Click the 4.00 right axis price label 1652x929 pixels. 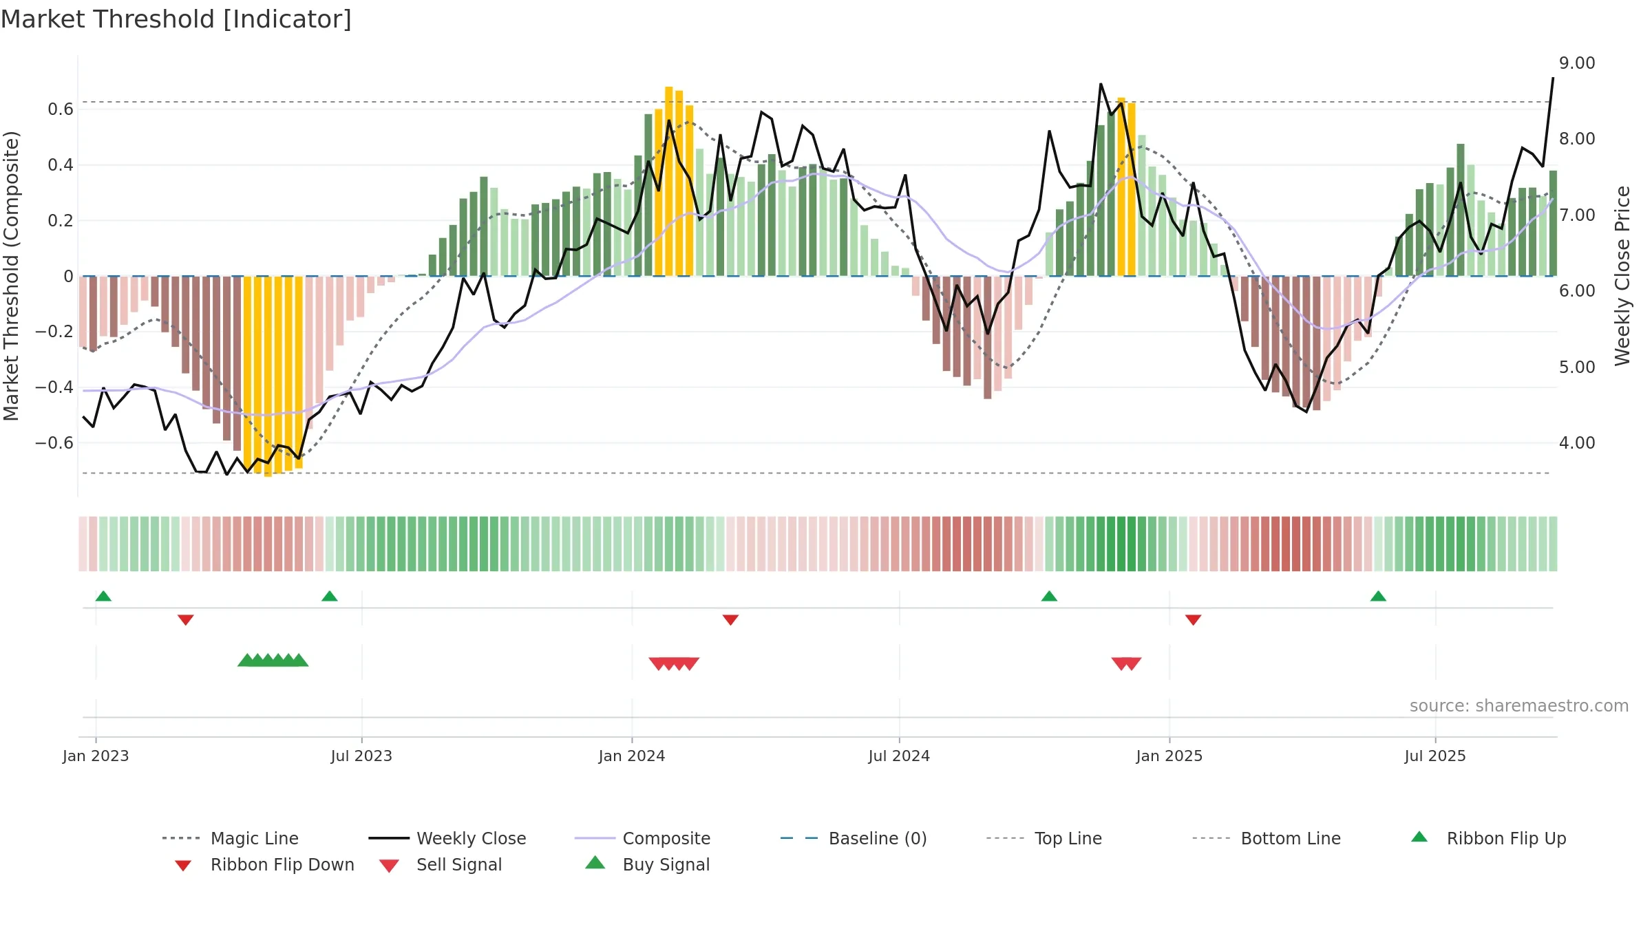1577,443
